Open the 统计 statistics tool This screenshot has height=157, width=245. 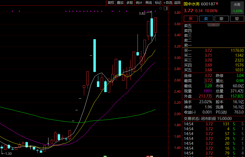point(139,3)
